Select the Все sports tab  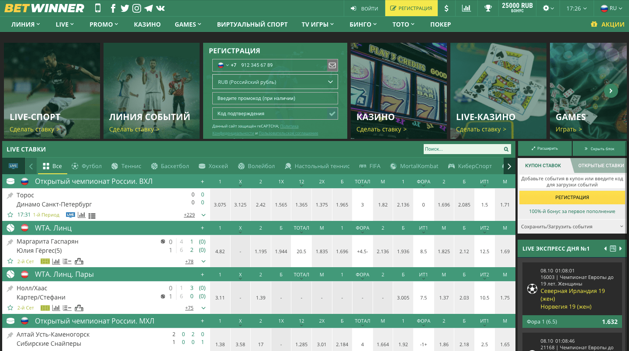[52, 166]
